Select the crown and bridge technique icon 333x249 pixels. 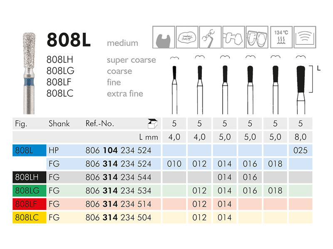[234, 37]
